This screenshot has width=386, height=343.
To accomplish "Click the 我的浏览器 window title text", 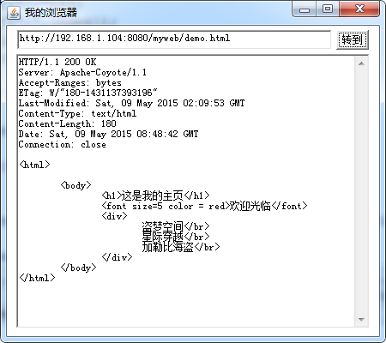I will coord(51,13).
